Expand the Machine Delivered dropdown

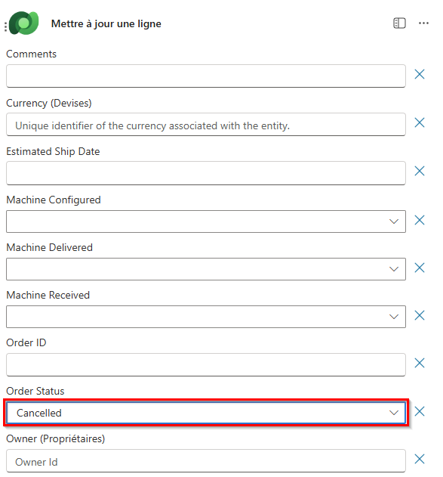pyautogui.click(x=206, y=269)
